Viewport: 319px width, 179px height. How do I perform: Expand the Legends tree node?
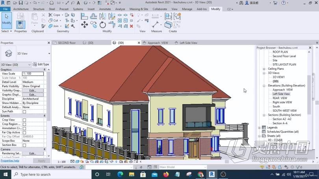pyautogui.click(x=260, y=128)
